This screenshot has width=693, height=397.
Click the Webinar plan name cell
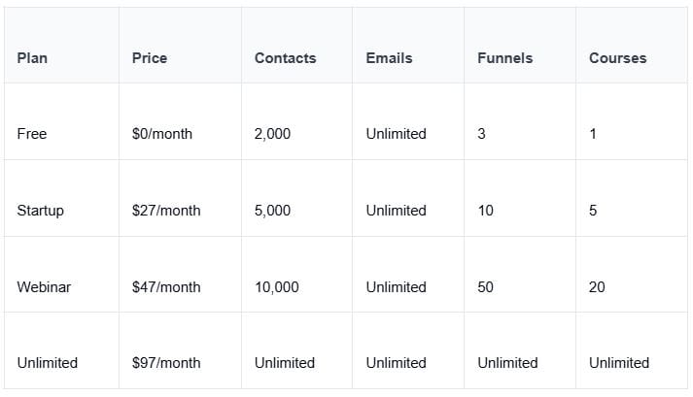coord(43,287)
